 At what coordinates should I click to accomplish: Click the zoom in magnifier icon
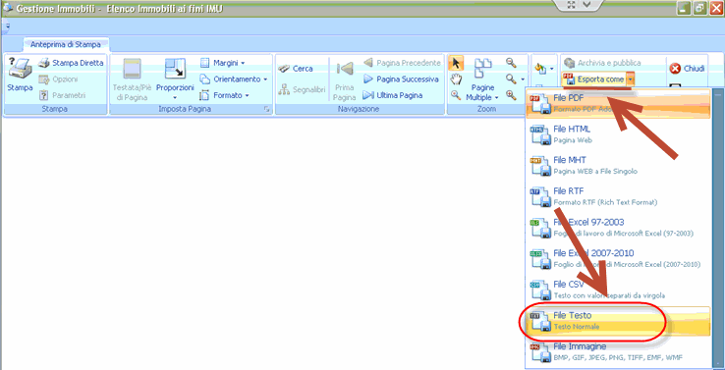tap(511, 95)
